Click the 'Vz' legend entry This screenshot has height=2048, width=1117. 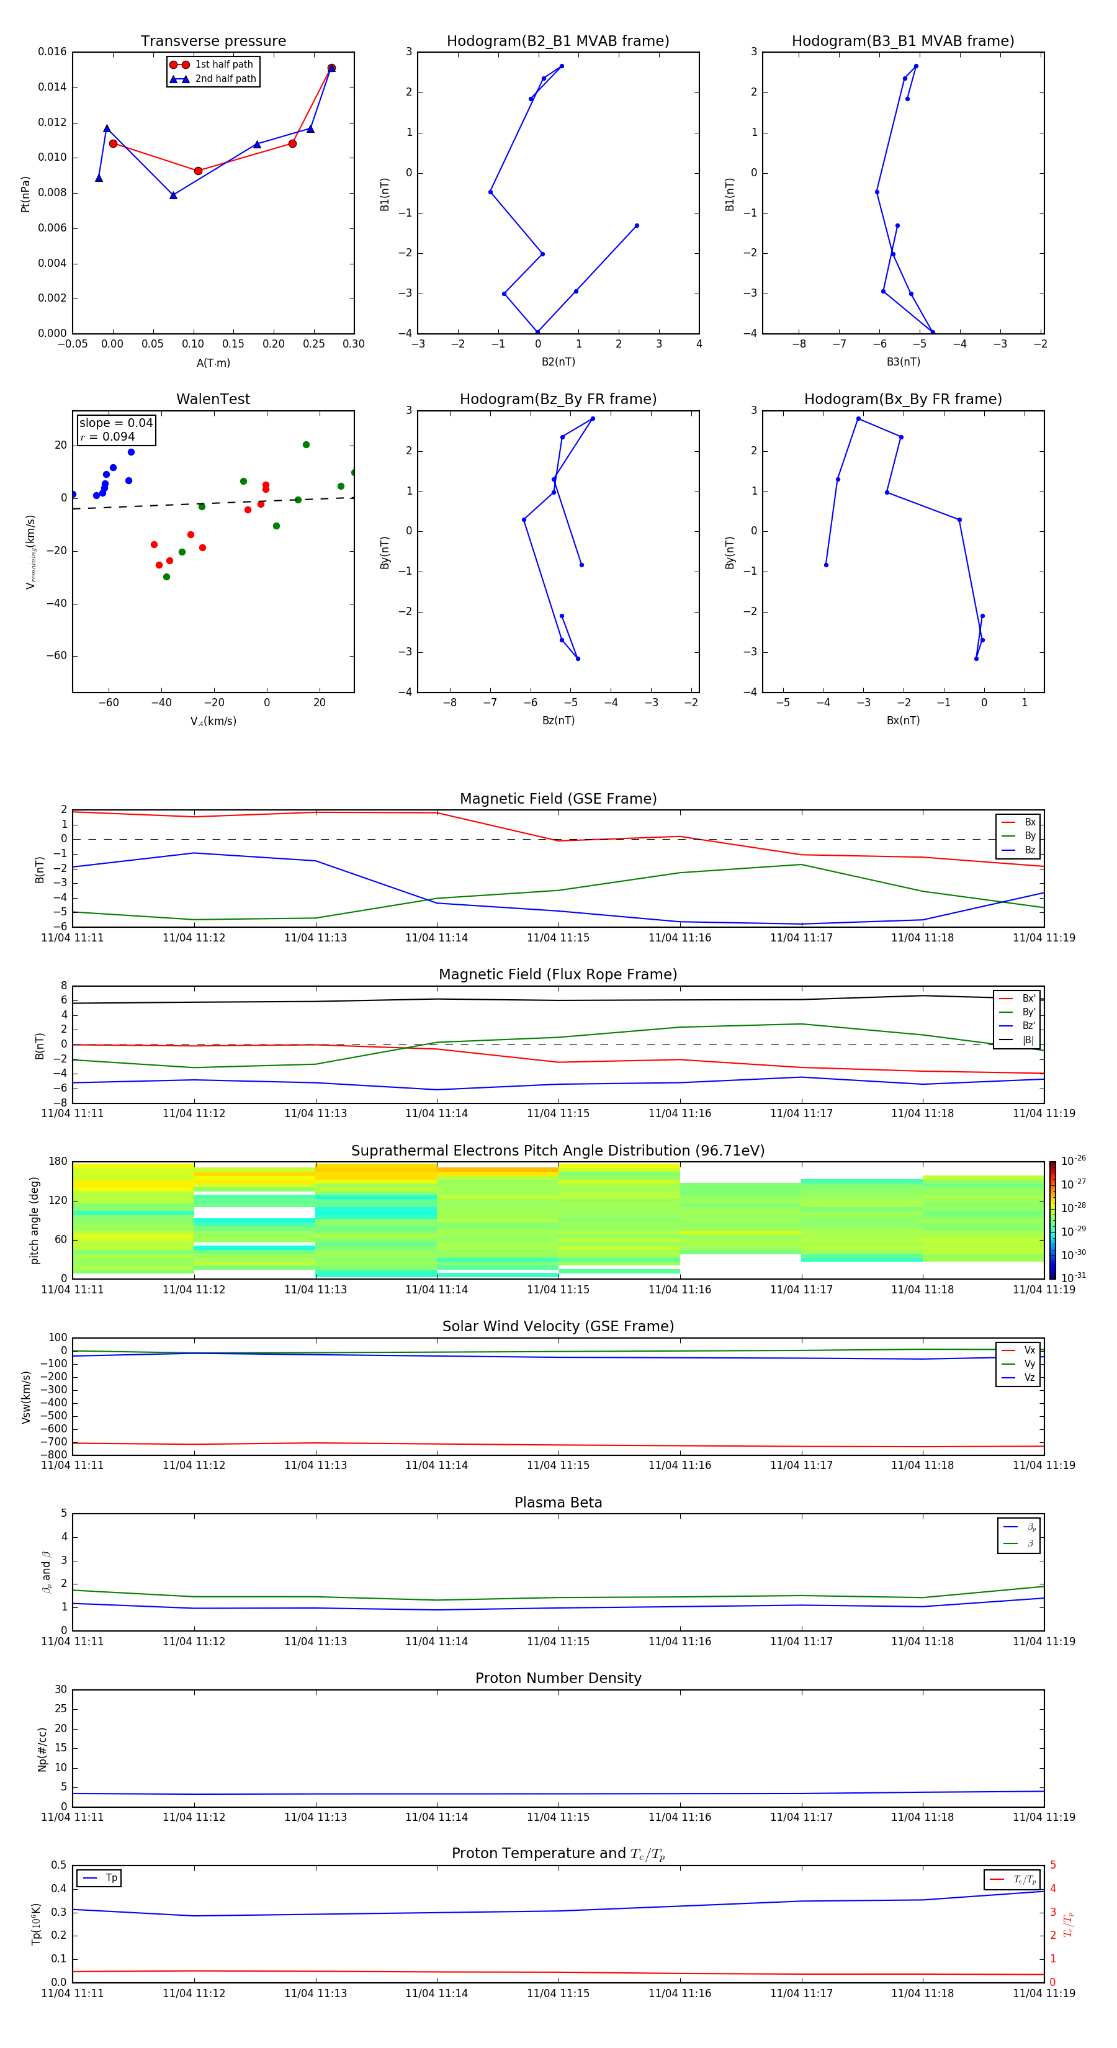pyautogui.click(x=1018, y=1378)
